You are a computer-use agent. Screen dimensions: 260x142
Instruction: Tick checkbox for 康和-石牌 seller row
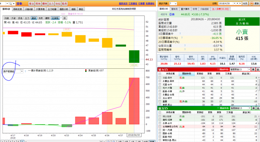[160, 120]
